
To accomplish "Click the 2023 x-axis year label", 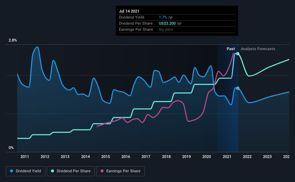I will 267,157.
